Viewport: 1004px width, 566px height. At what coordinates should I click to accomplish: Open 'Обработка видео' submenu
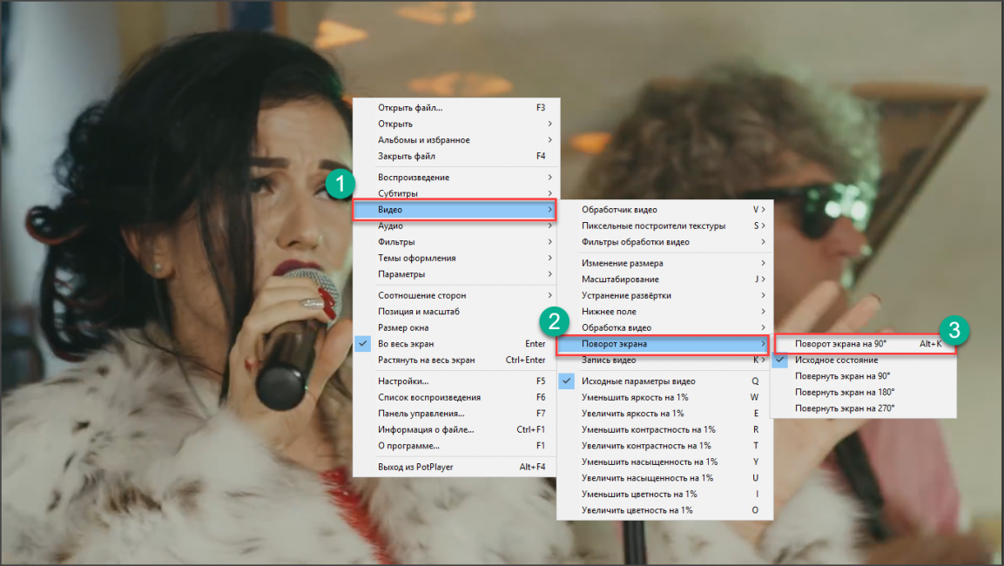[x=664, y=327]
